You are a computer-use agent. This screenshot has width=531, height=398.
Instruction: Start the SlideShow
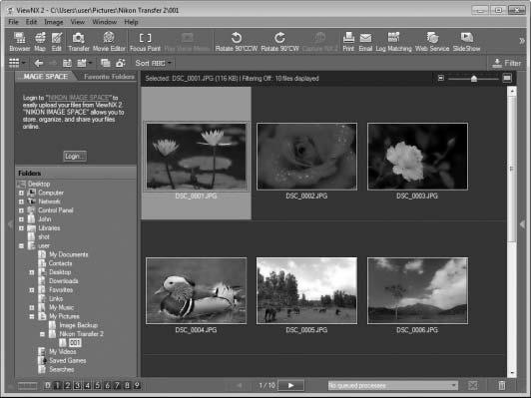click(x=467, y=42)
